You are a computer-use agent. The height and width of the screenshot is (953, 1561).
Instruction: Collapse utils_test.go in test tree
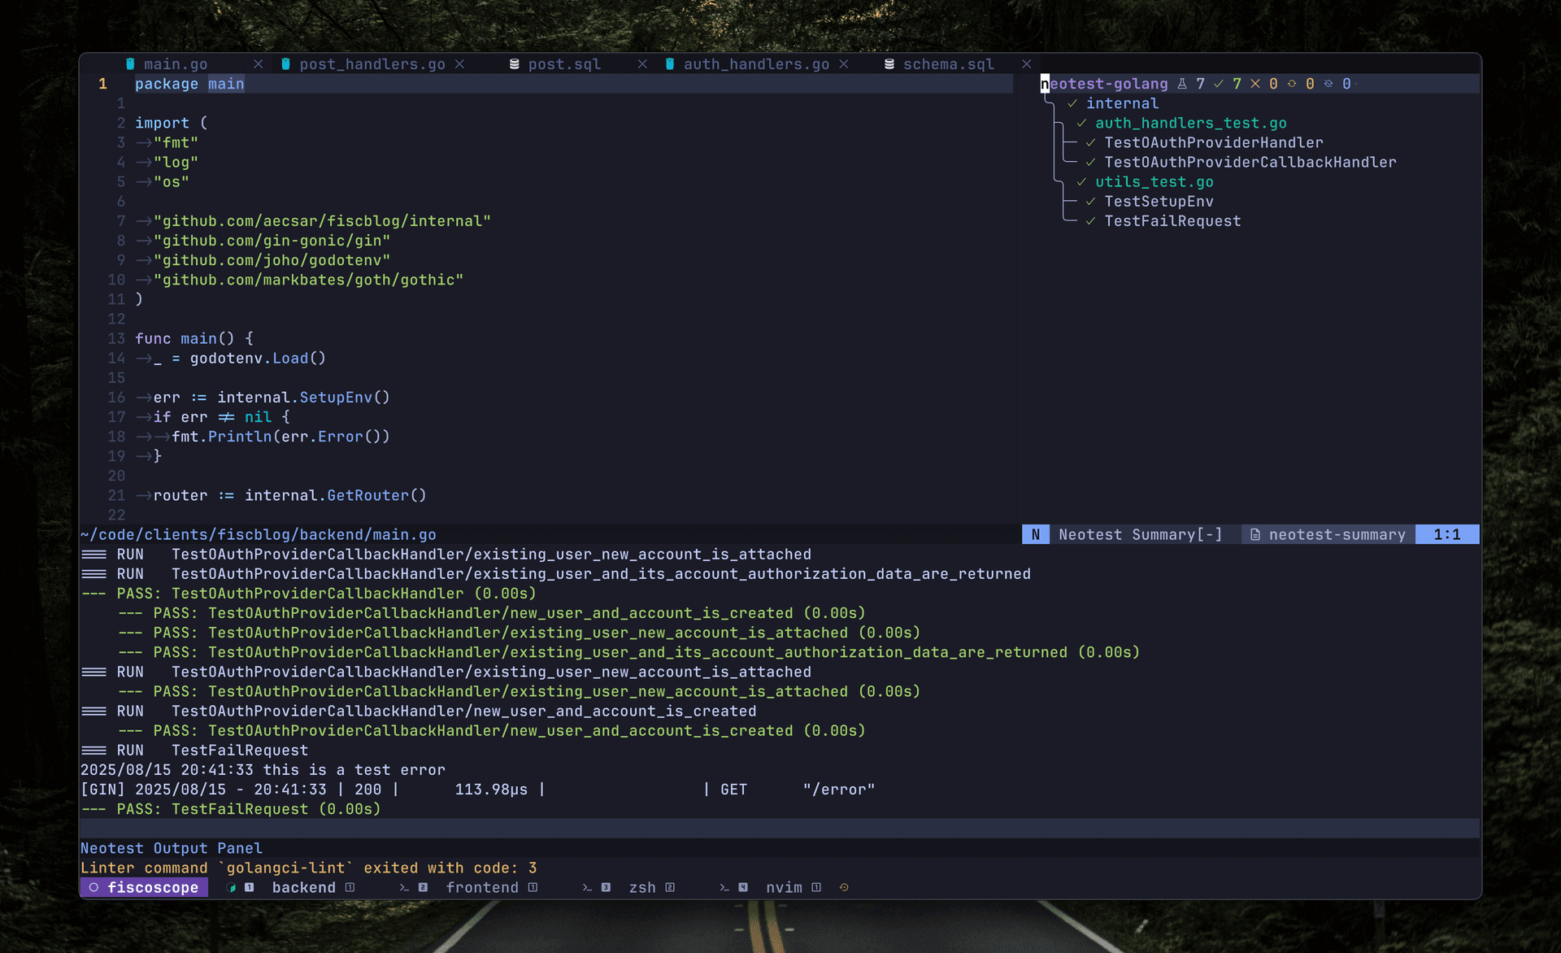pos(1154,181)
